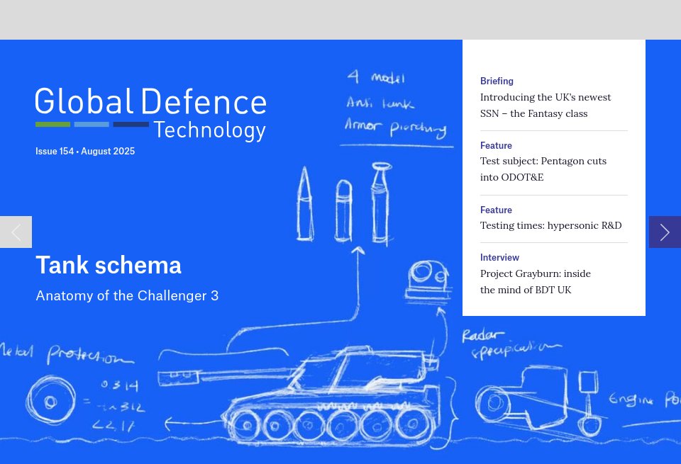Open the Global Defence Technology logo
The width and height of the screenshot is (681, 464).
click(x=150, y=112)
